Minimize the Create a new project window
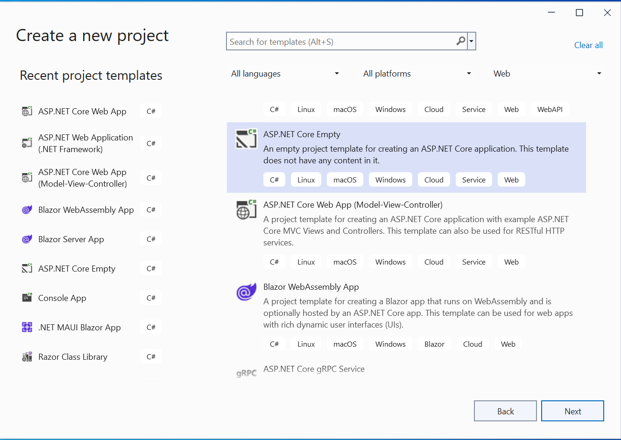Screen dimensions: 621x440 pyautogui.click(x=551, y=13)
